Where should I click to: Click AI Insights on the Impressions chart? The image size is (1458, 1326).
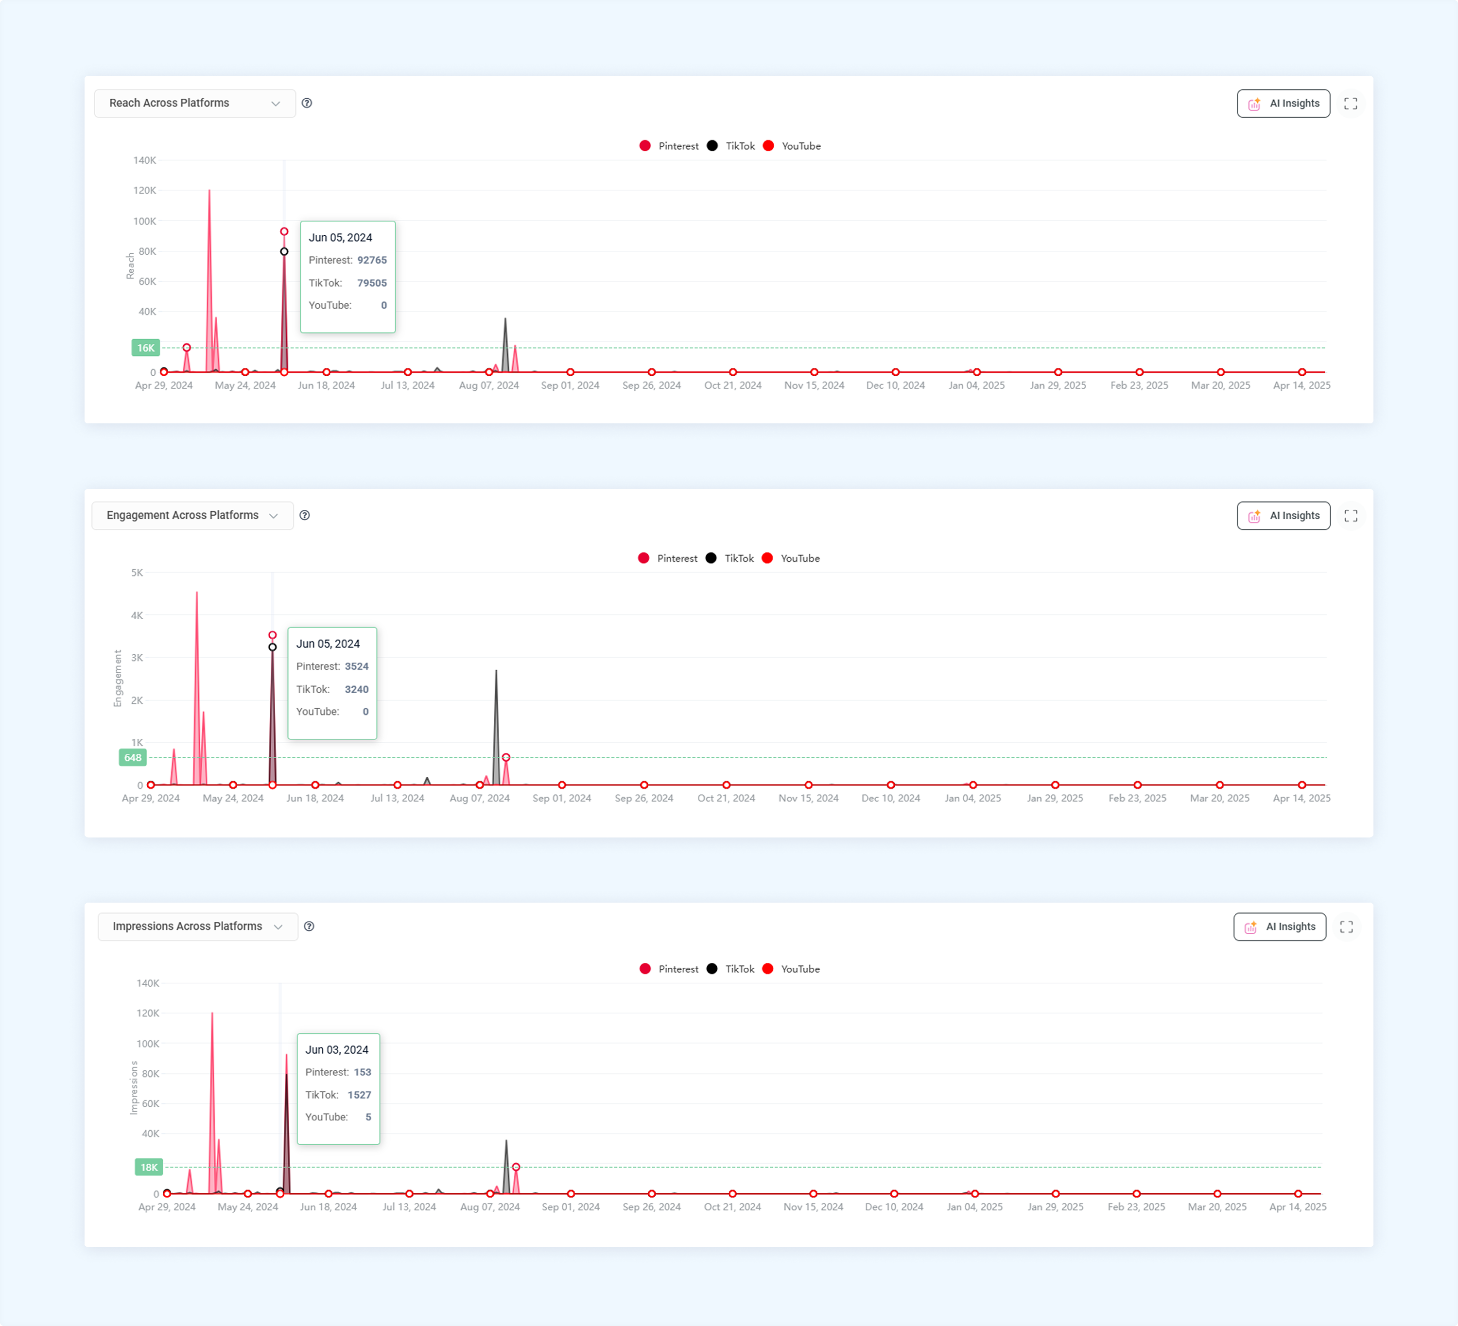point(1279,926)
